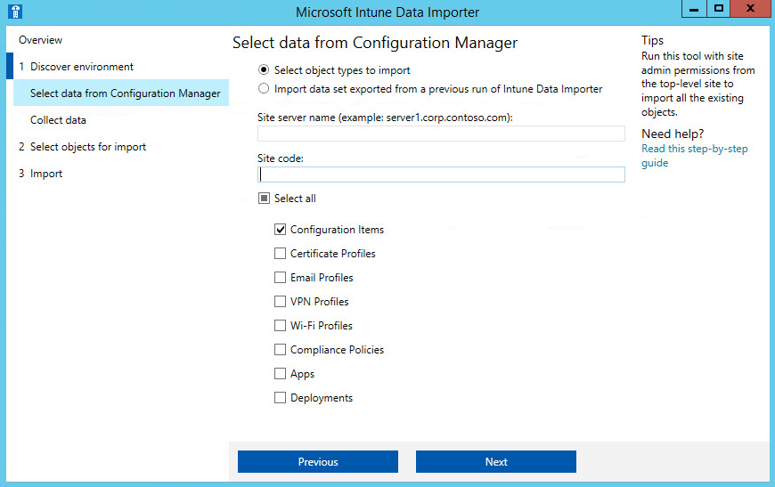The height and width of the screenshot is (487, 775).
Task: Click the 'Need help?' heading text
Action: click(x=673, y=134)
